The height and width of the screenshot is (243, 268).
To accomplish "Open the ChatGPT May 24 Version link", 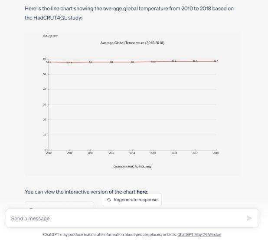I will pyautogui.click(x=199, y=234).
